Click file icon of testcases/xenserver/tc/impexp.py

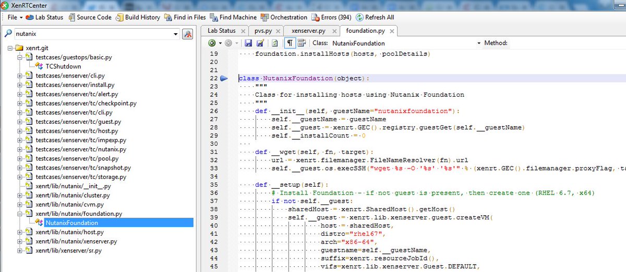point(29,140)
